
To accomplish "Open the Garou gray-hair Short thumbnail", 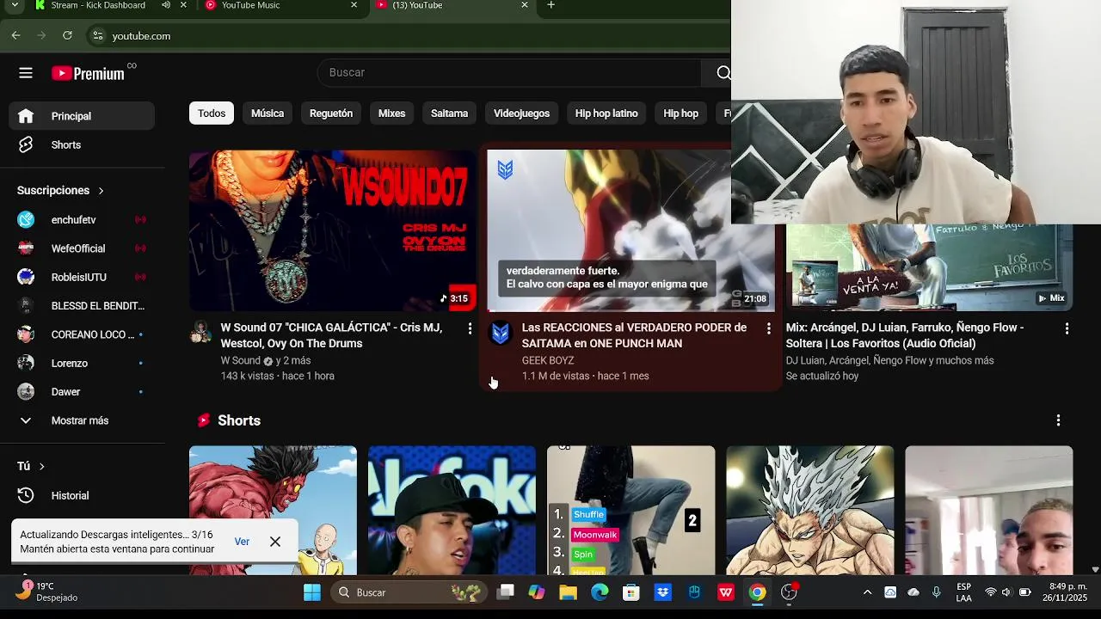I will pos(809,510).
